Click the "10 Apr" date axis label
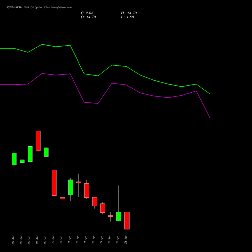 pyautogui.click(x=53, y=240)
